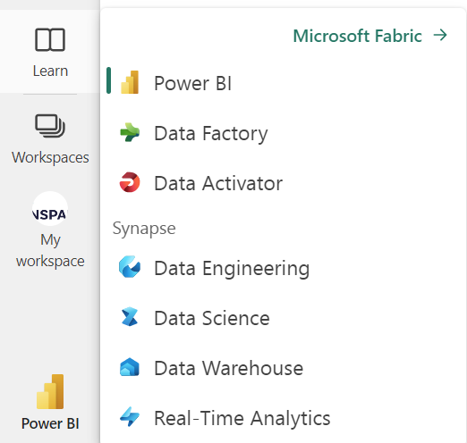467x443 pixels.
Task: Open the Learn book icon in sidebar
Action: coord(50,39)
